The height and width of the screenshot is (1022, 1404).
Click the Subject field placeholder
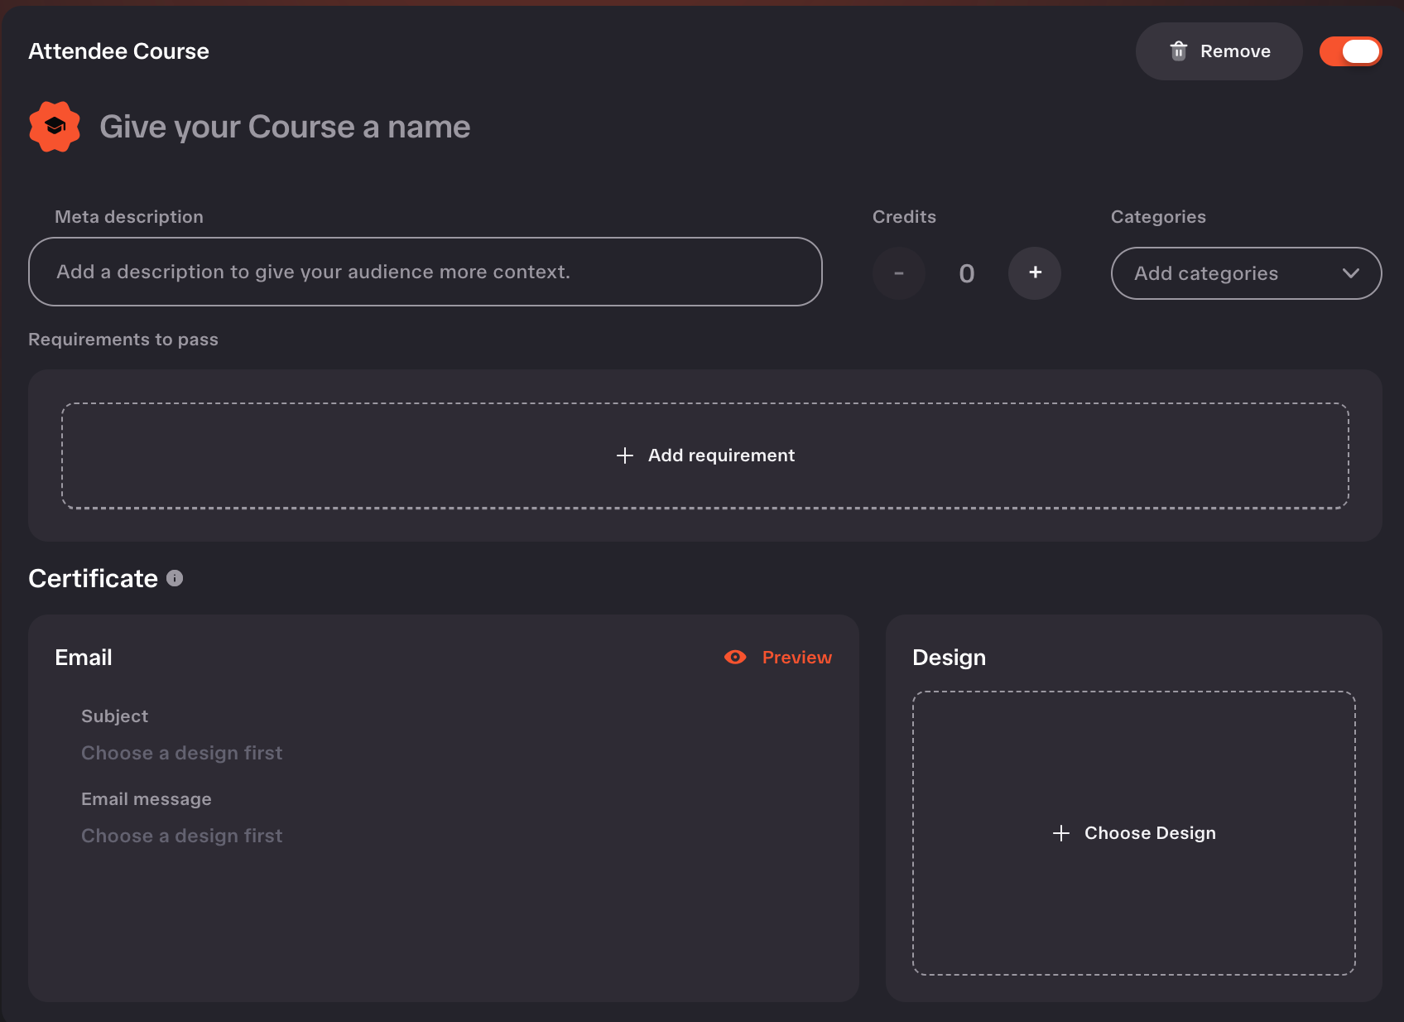182,753
